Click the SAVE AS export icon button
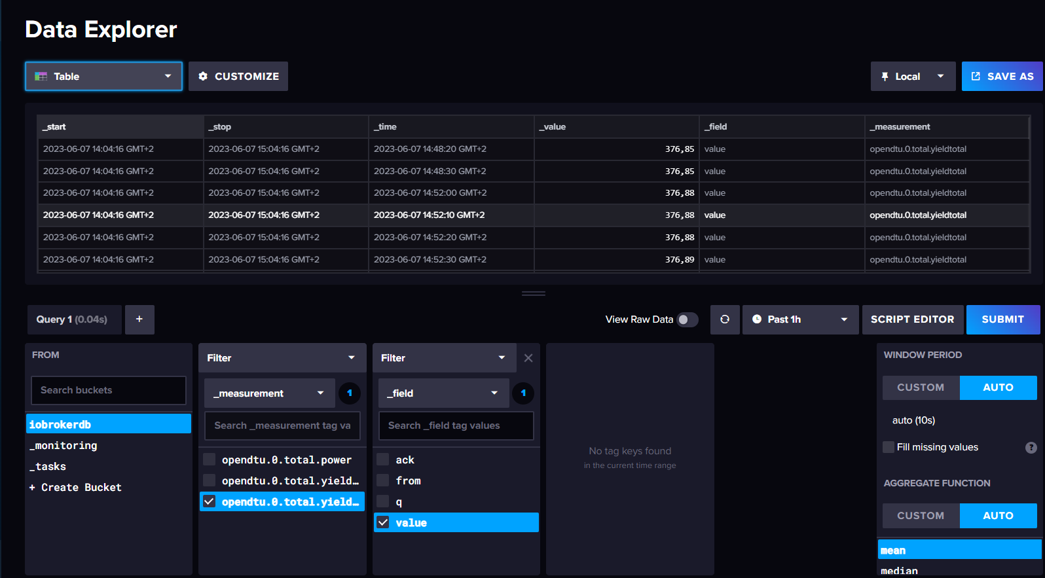The image size is (1045, 578). point(1002,77)
